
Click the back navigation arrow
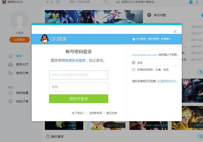coord(47,2)
